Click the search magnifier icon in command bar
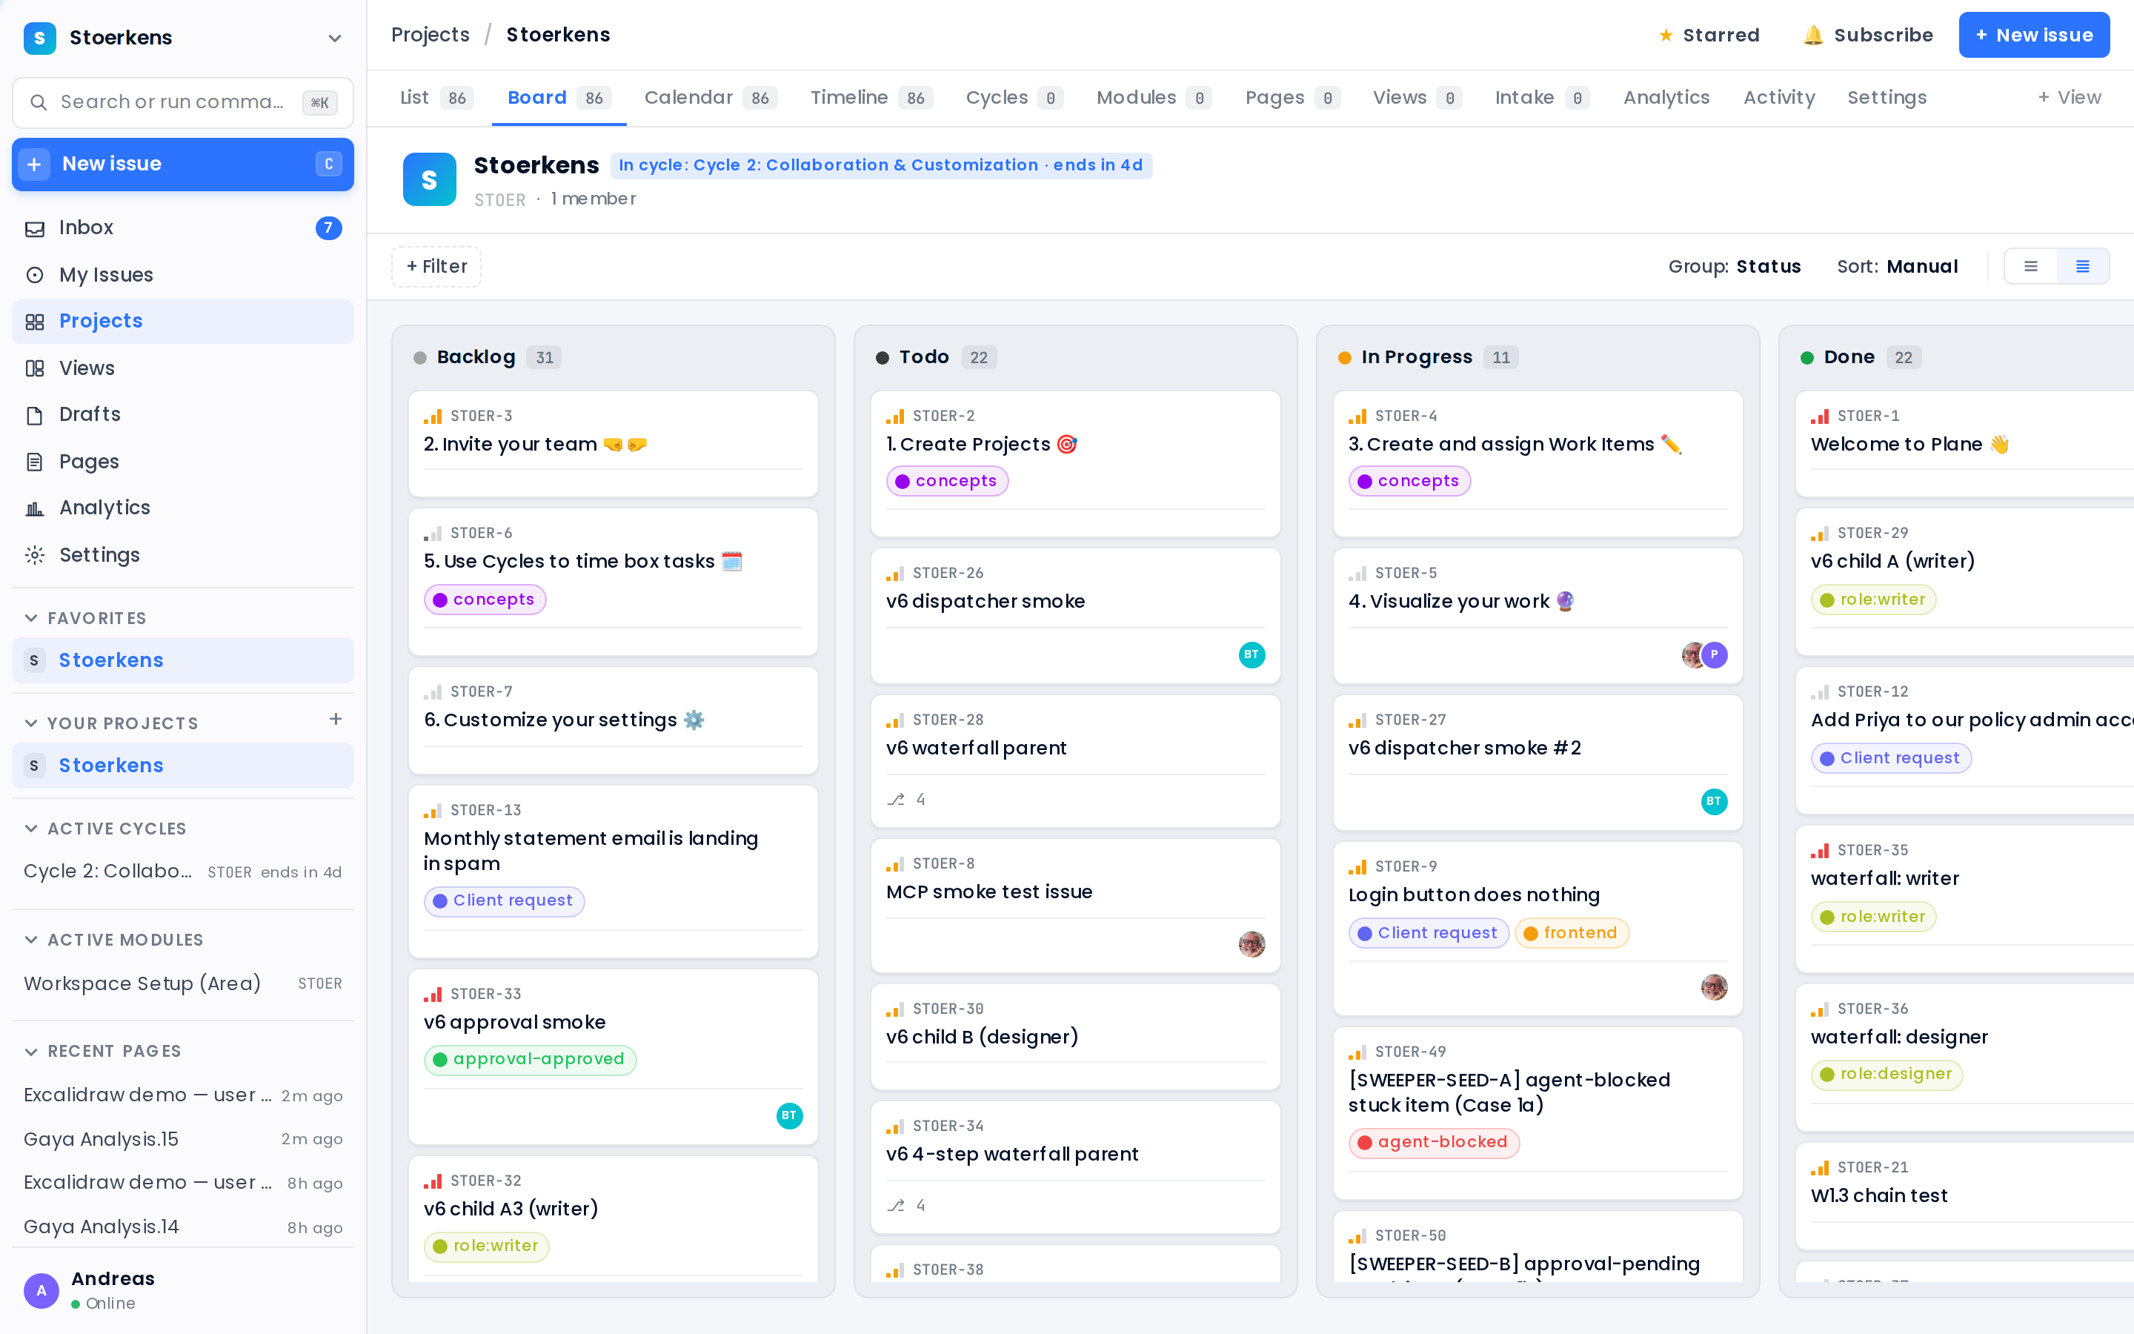The height and width of the screenshot is (1334, 2134). click(38, 102)
